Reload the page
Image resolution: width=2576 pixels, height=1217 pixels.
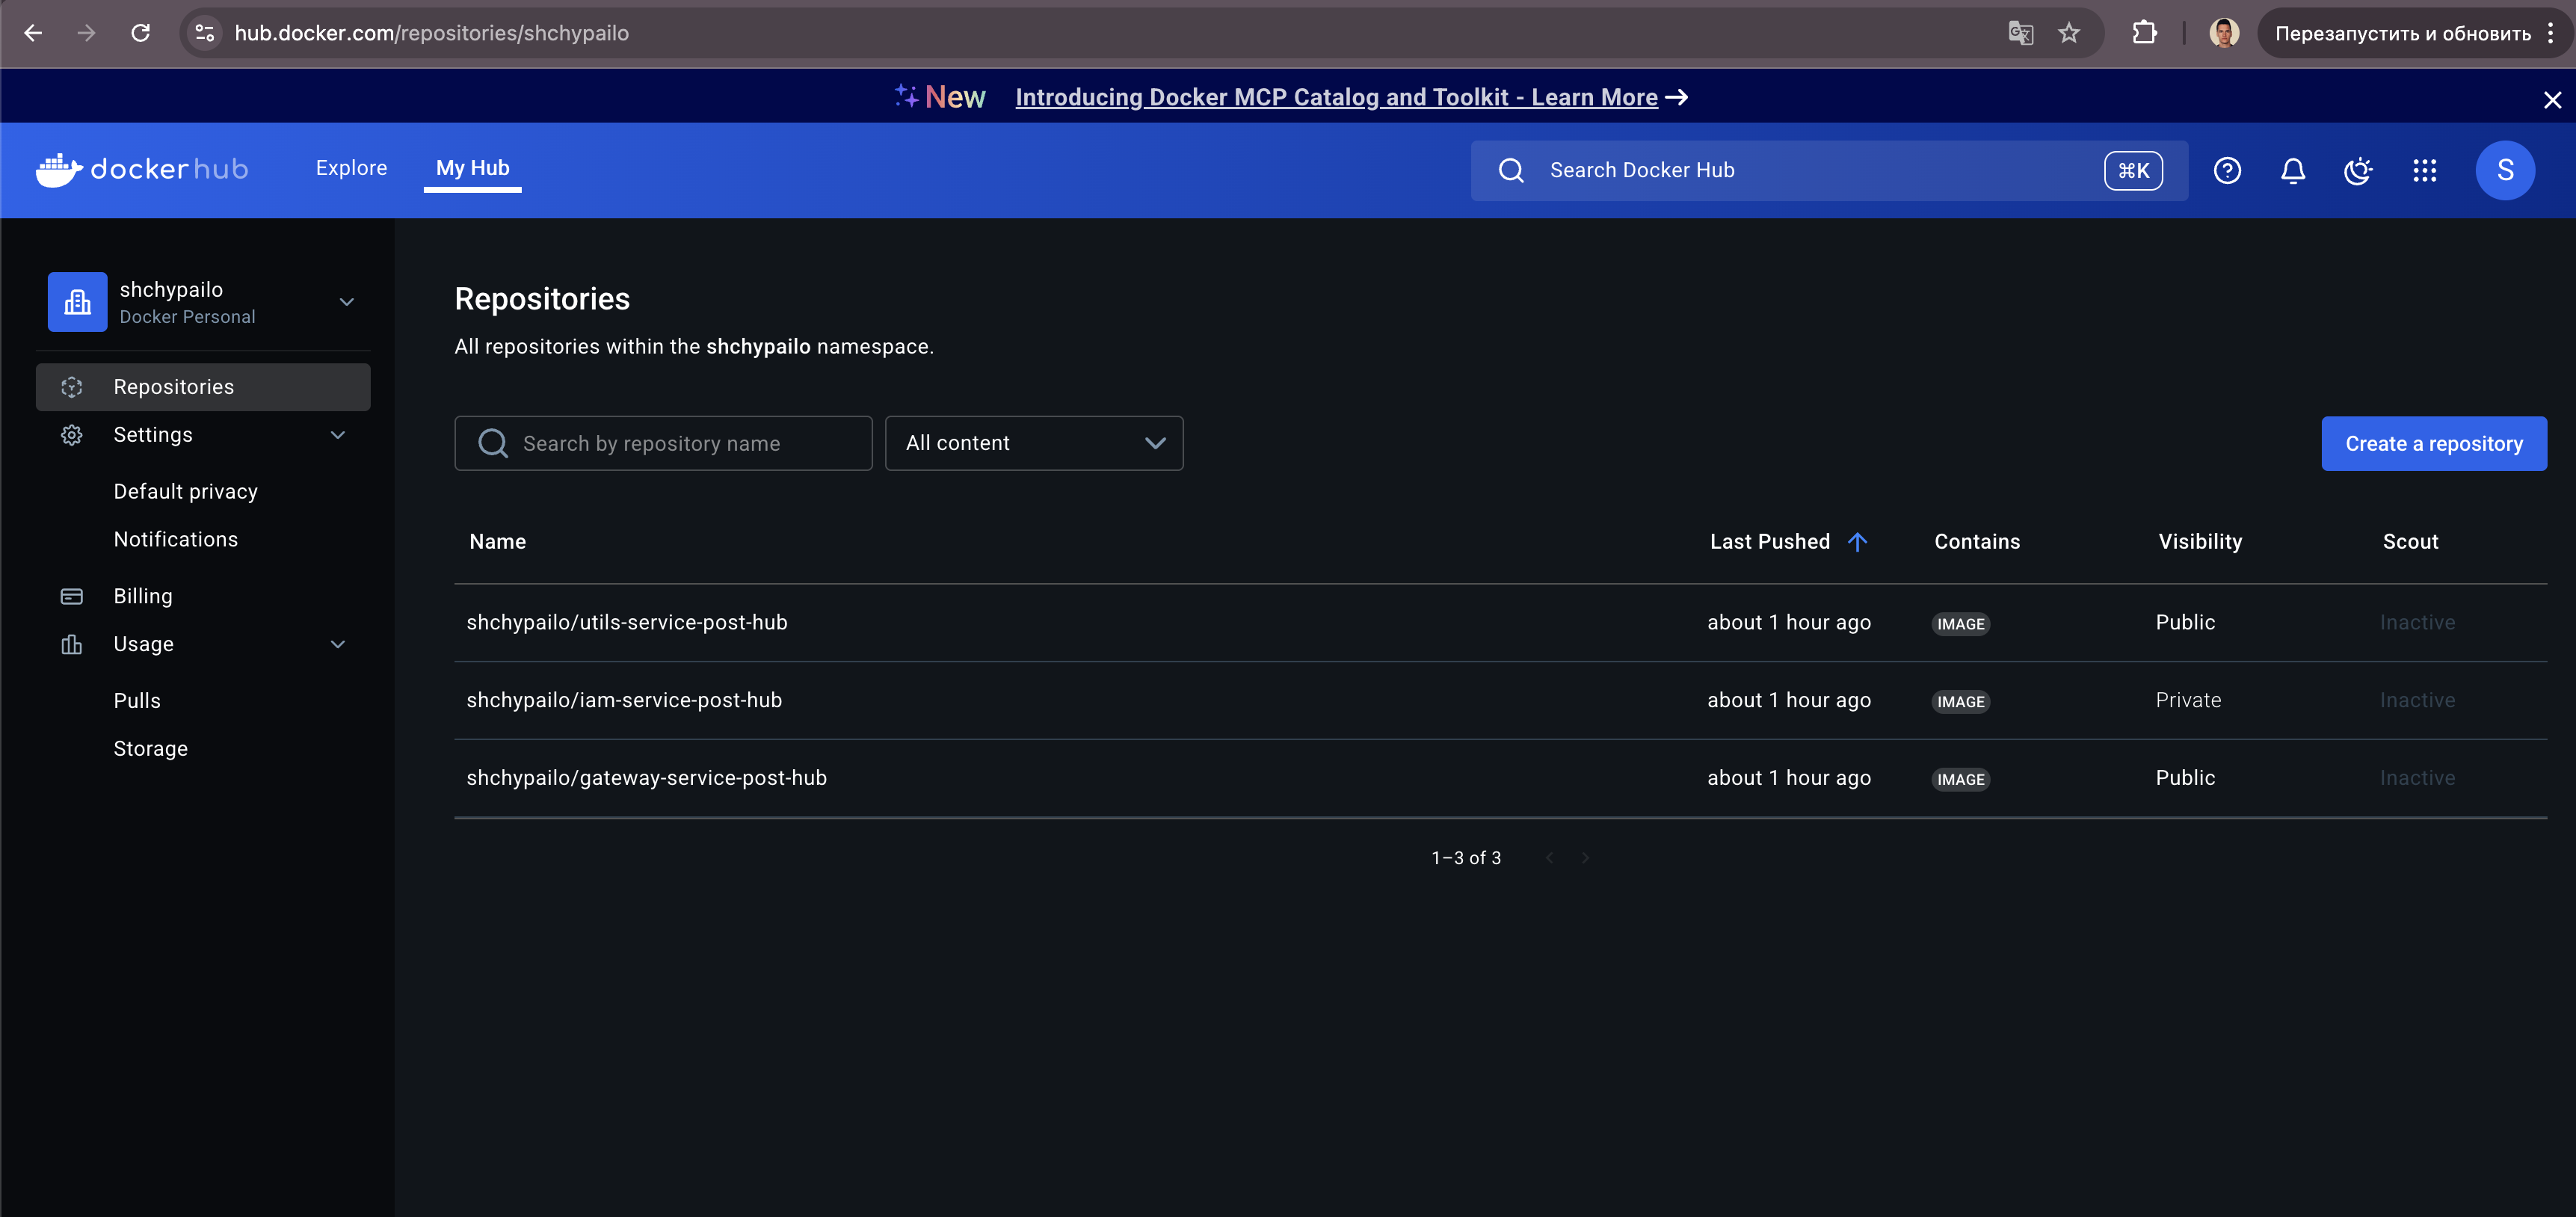(141, 33)
